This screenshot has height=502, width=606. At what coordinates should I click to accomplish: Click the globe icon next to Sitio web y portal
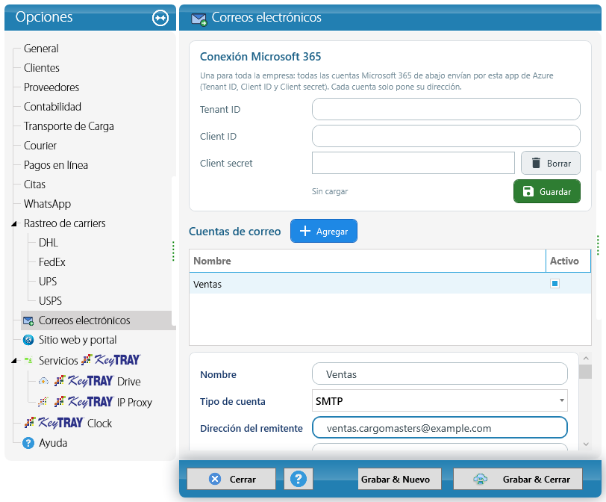28,340
